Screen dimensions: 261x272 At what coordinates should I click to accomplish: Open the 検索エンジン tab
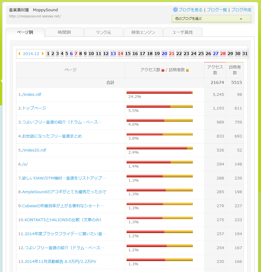point(143,32)
